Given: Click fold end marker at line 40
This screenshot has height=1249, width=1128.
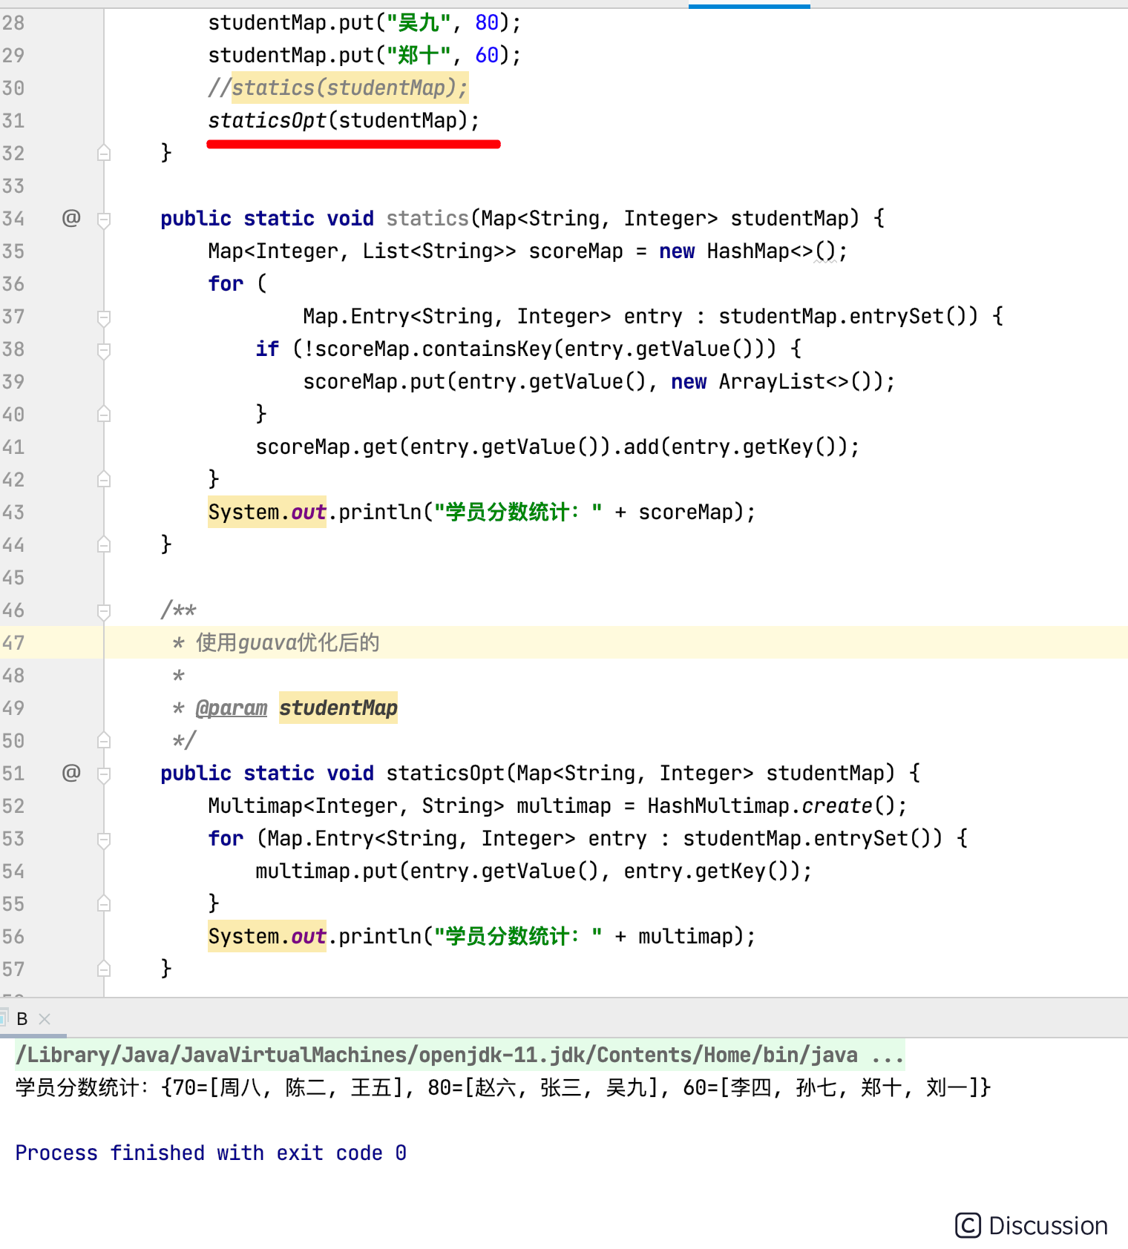Looking at the screenshot, I should [104, 414].
